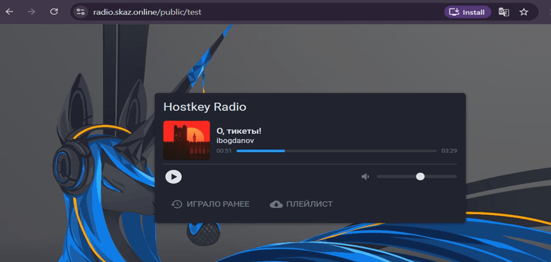Click the artist name ibogdanov
The width and height of the screenshot is (551, 262).
(x=235, y=141)
